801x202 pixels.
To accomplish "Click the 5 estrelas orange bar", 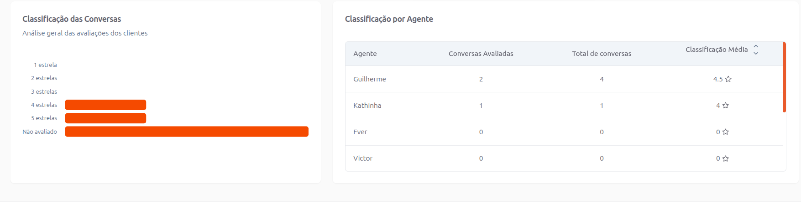I will point(105,118).
